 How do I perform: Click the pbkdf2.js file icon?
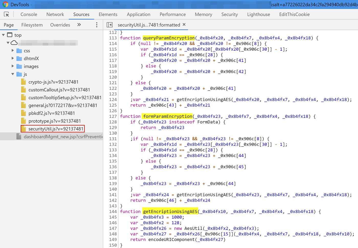pyautogui.click(x=23, y=113)
